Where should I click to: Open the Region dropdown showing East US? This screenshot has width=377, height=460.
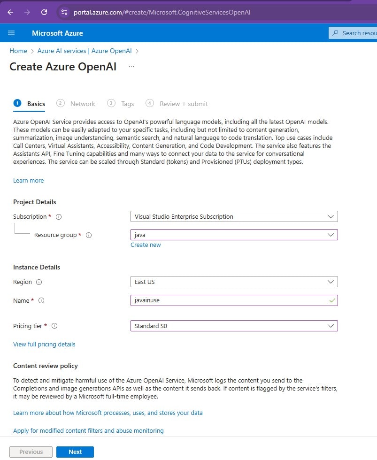pyautogui.click(x=234, y=282)
